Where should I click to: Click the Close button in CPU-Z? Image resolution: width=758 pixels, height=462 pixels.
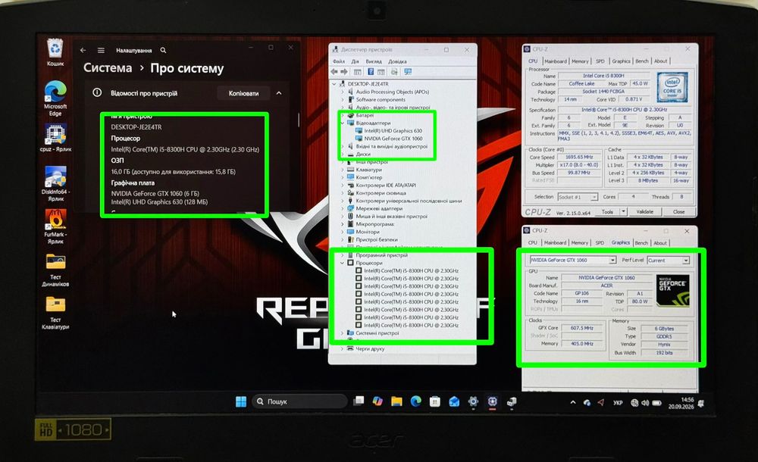point(678,211)
